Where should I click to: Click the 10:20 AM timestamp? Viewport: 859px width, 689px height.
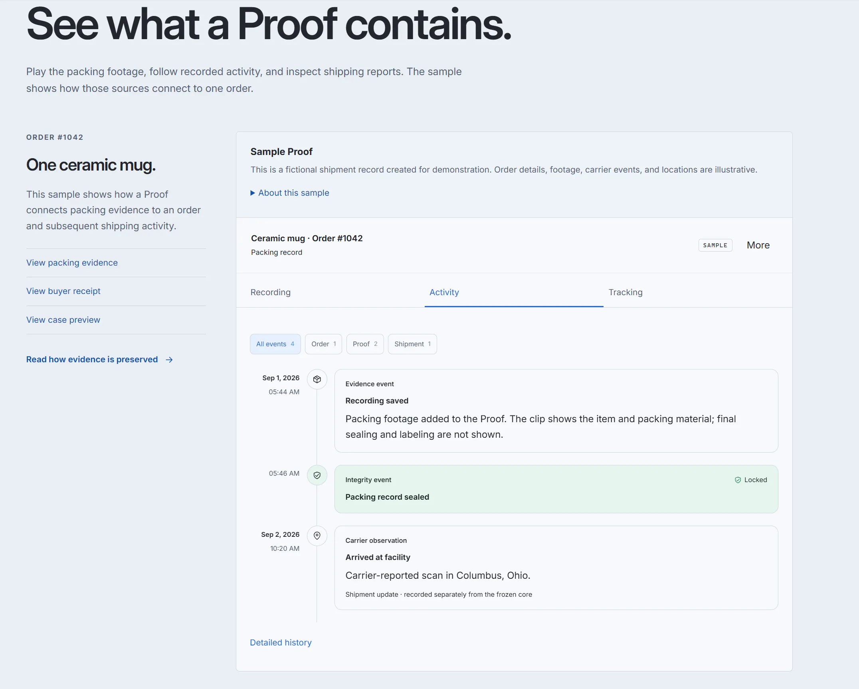(285, 548)
